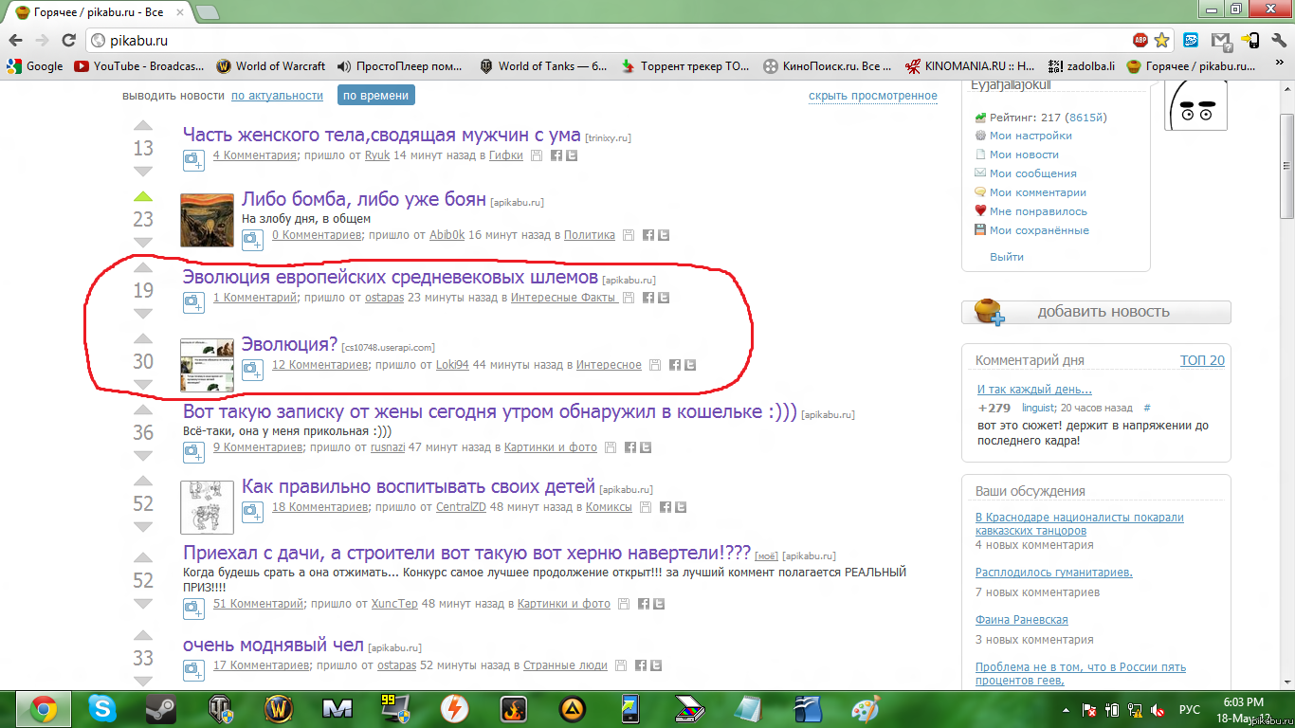Select 'по времени' sorting option
Screen dimensions: 1295x728
[x=375, y=96]
